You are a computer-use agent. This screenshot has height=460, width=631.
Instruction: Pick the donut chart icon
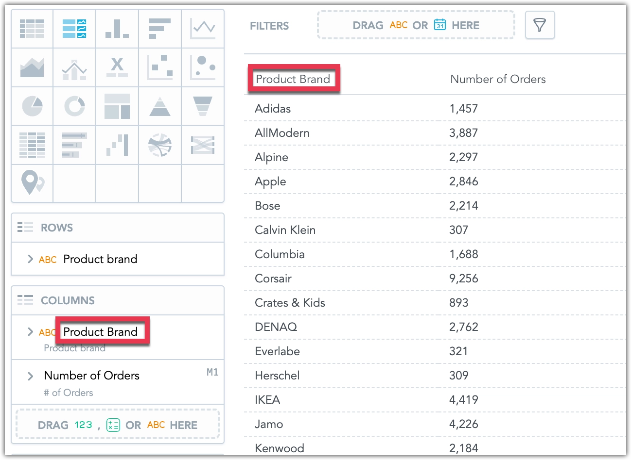74,106
